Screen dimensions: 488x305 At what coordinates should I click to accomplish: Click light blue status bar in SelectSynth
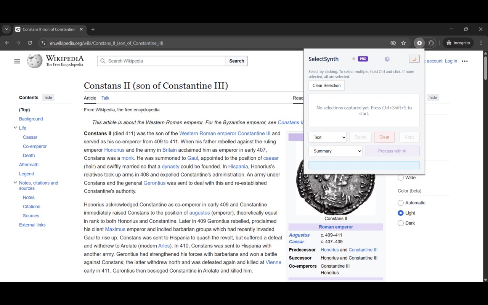(364, 165)
